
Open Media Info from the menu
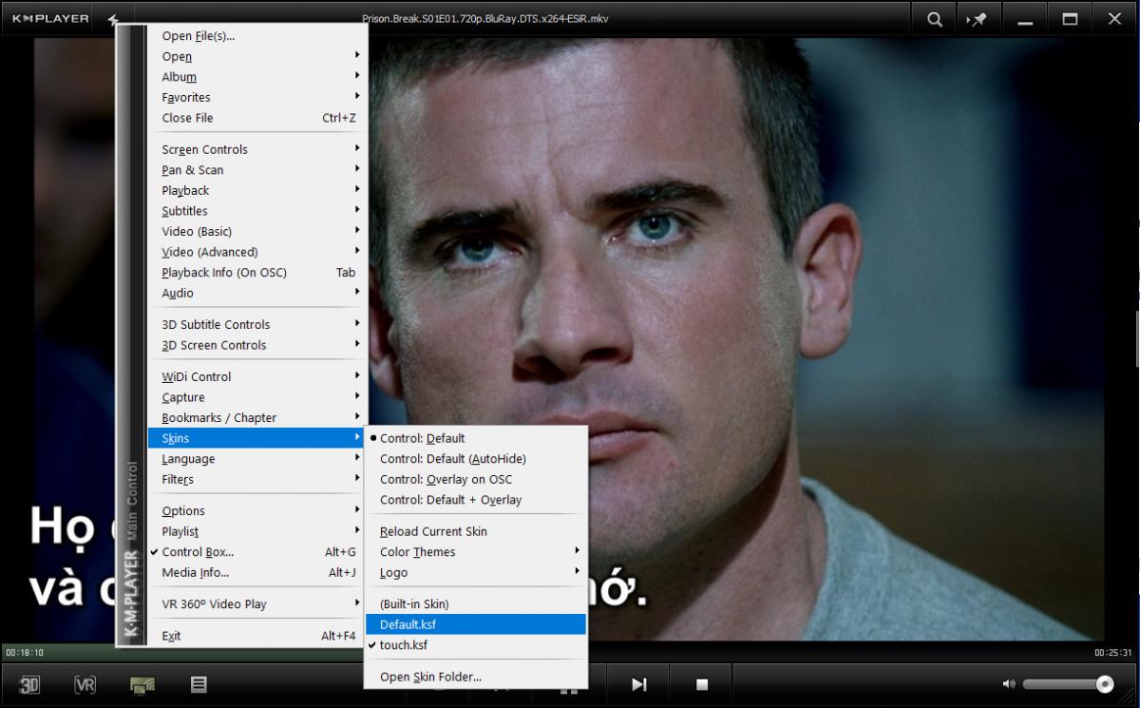[193, 572]
